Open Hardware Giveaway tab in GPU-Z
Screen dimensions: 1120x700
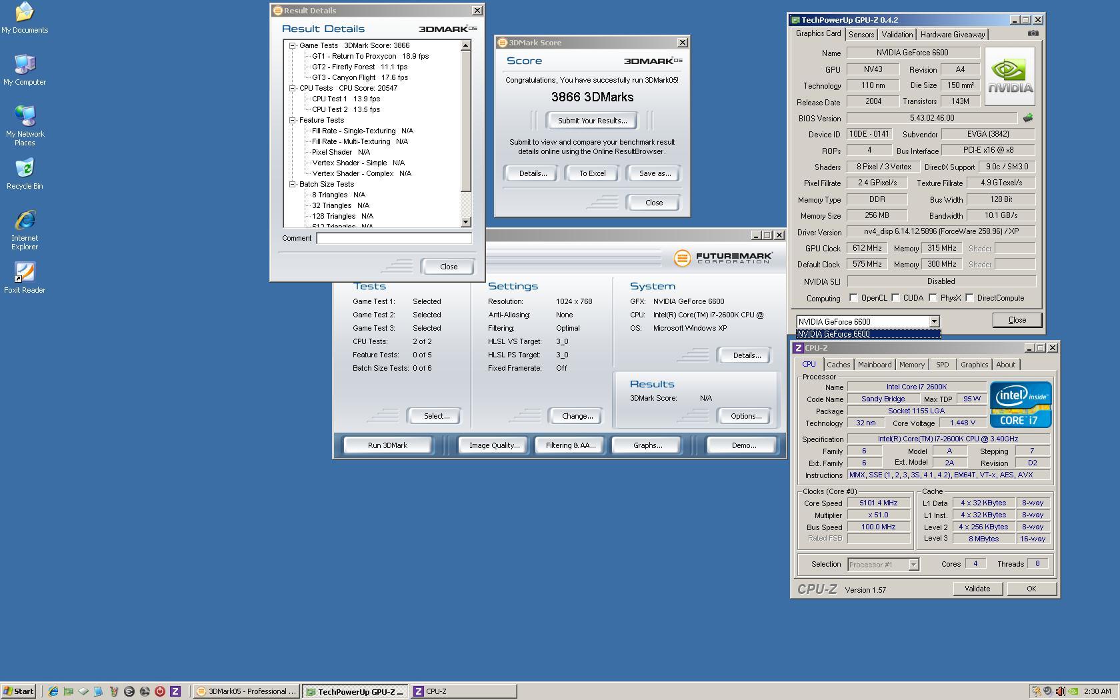click(952, 35)
